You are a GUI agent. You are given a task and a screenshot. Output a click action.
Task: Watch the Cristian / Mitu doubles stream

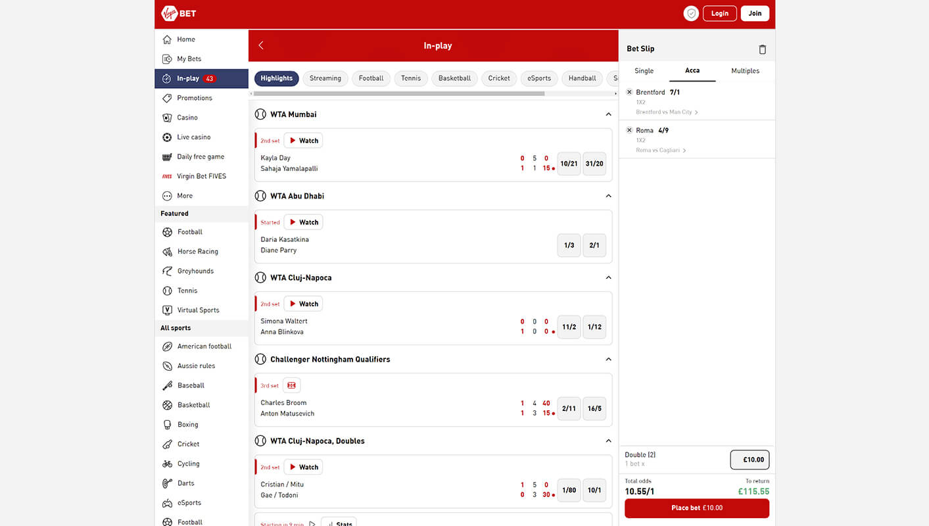303,467
